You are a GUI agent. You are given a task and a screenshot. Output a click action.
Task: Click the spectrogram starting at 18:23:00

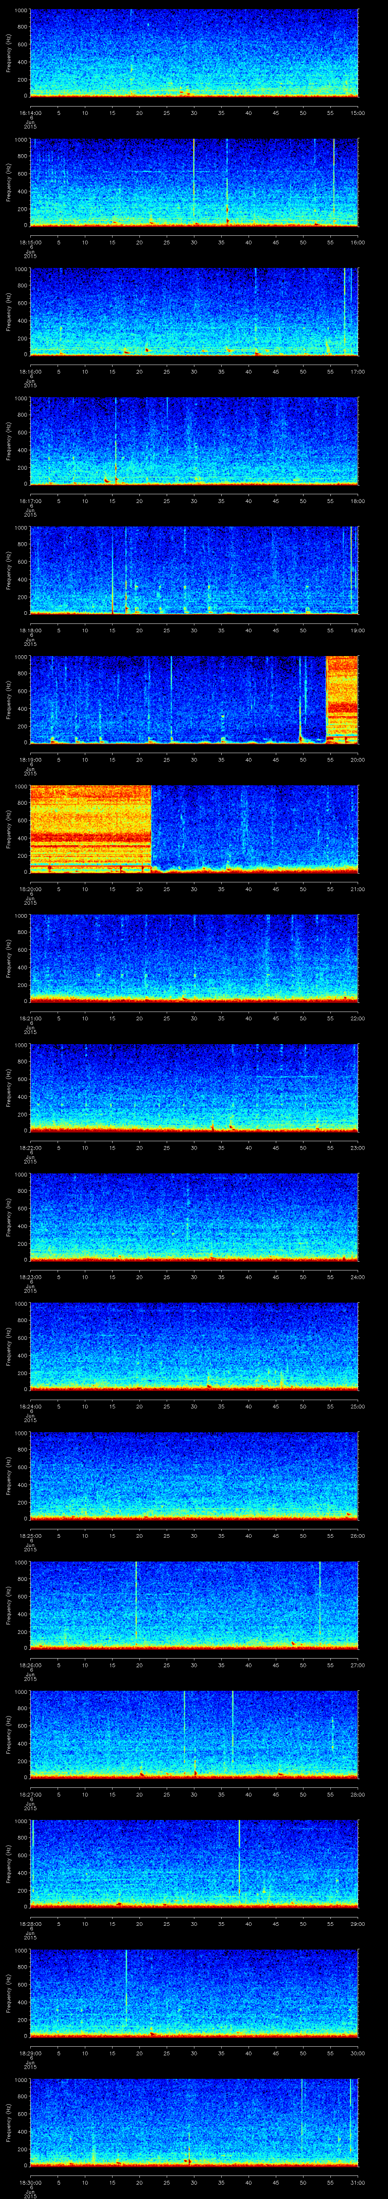click(194, 1217)
